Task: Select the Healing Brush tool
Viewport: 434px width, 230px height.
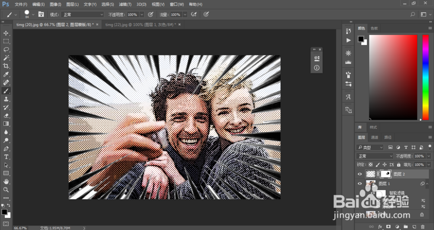Action: tap(6, 83)
